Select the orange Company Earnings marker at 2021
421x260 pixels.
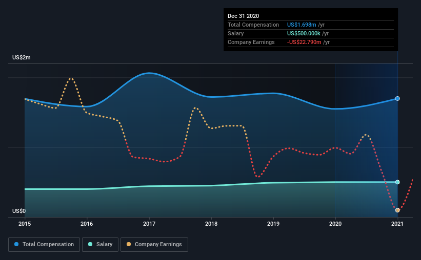click(x=397, y=210)
